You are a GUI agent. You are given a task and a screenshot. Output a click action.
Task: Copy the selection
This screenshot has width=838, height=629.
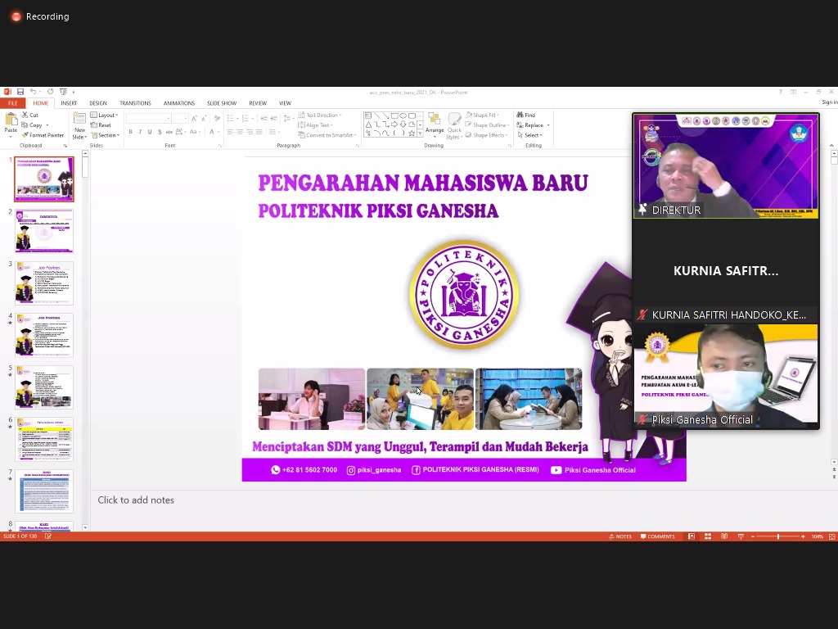[x=32, y=125]
